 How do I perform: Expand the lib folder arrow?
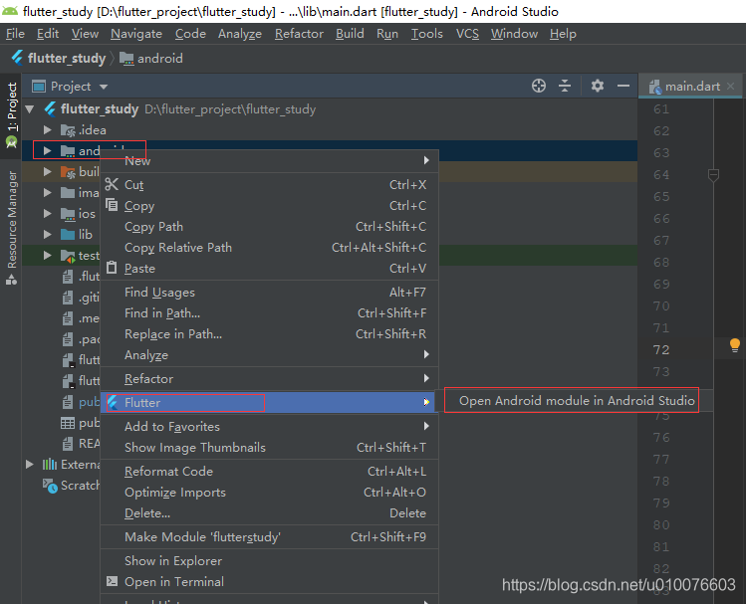click(47, 234)
